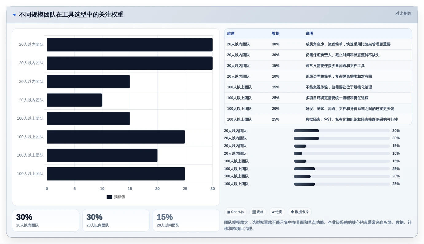424x244 pixels.
Task: Click the row 研发、测试、沟通、文档和身份系统之间的连接更关键
Action: pyautogui.click(x=318, y=109)
